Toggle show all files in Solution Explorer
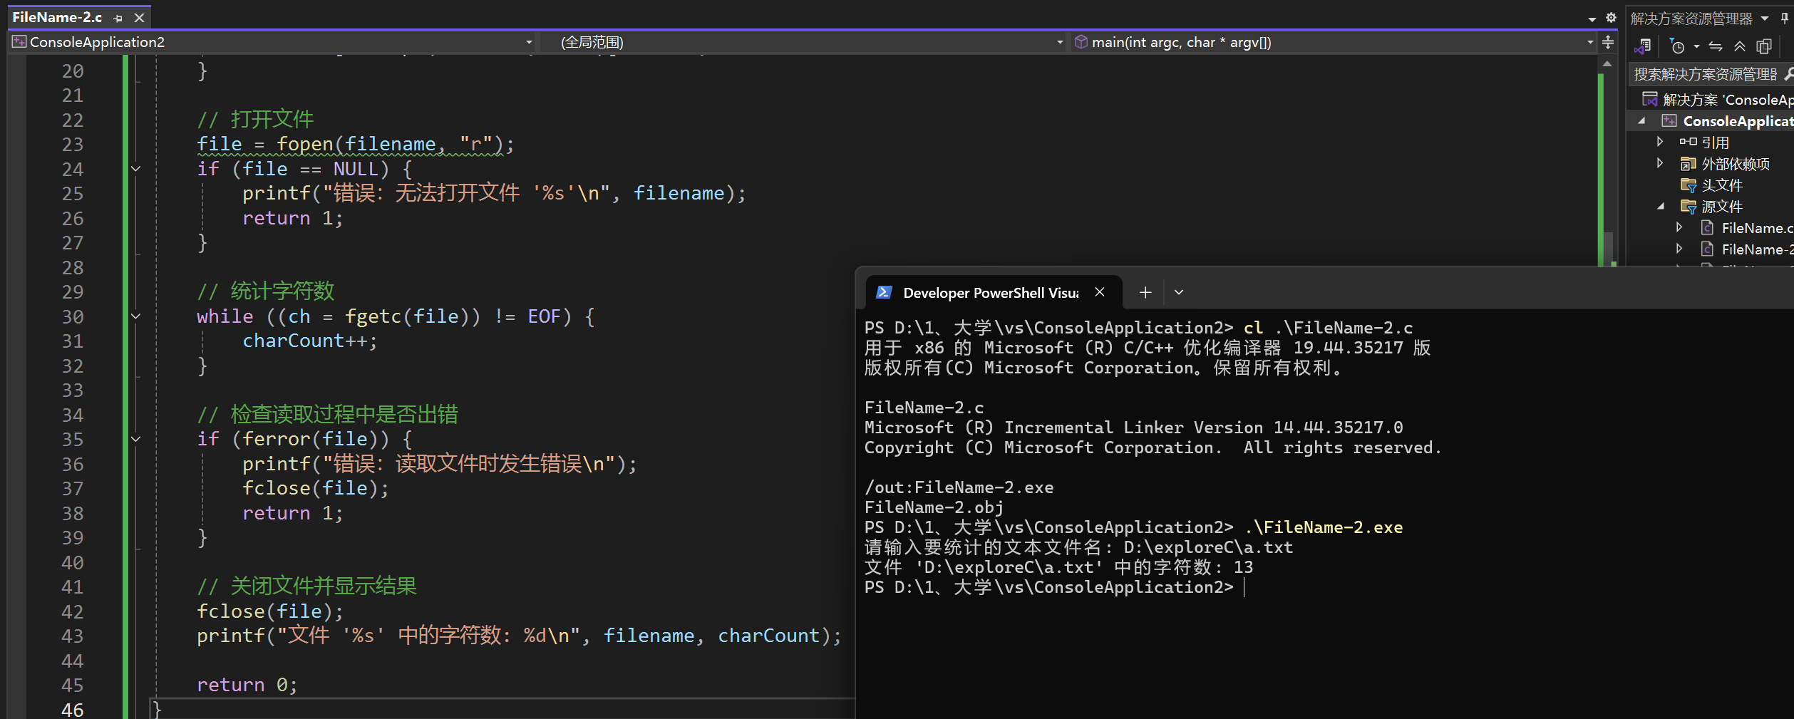The image size is (1794, 719). [x=1764, y=47]
